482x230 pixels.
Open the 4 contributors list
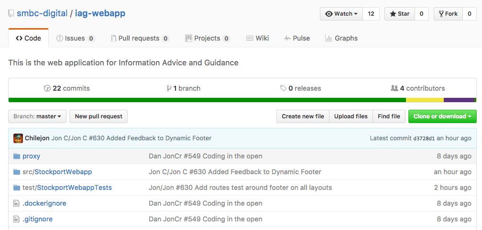pos(417,88)
